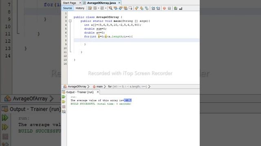Click the highlighted 45.7 output value
This screenshot has height=146, width=261.
128,101
